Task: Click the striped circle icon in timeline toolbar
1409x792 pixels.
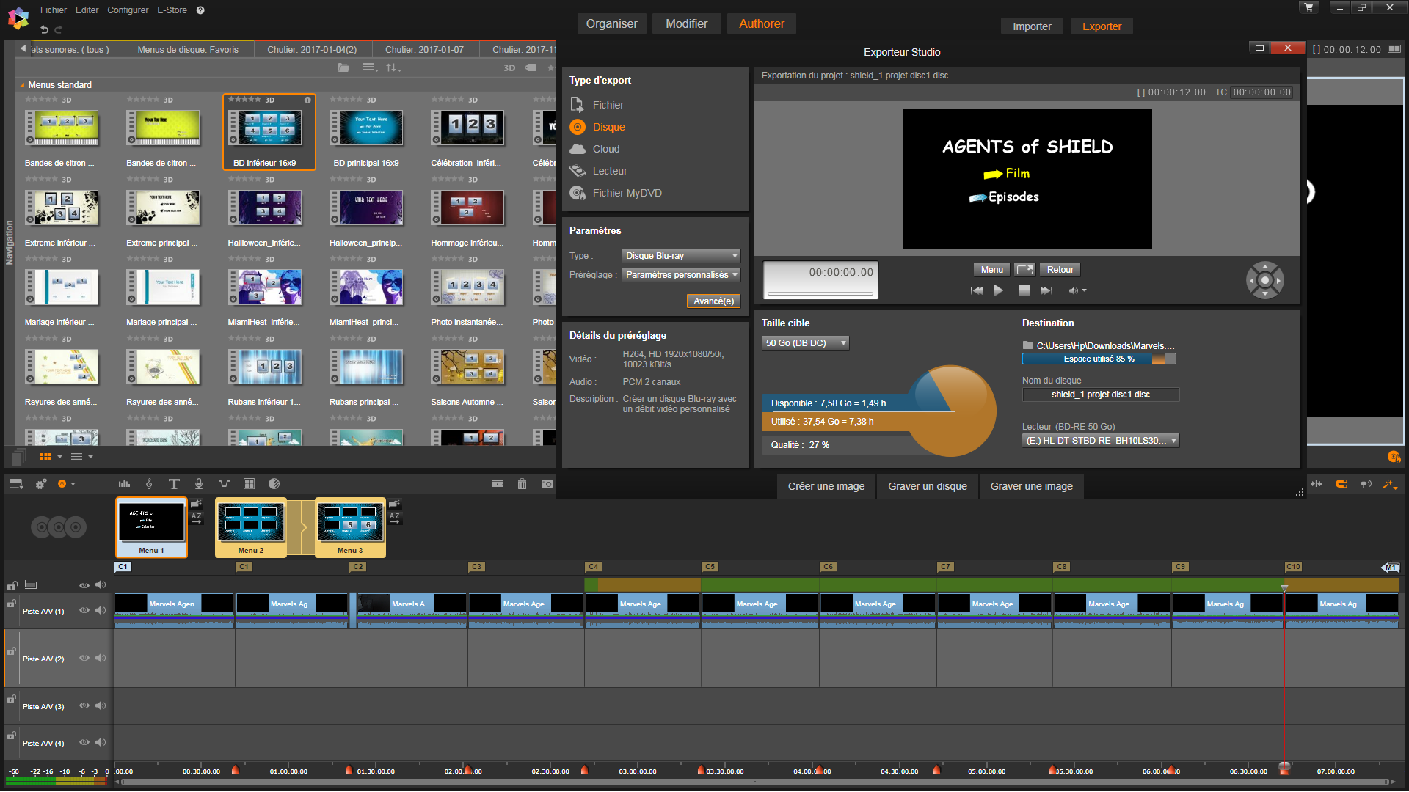Action: click(x=274, y=484)
